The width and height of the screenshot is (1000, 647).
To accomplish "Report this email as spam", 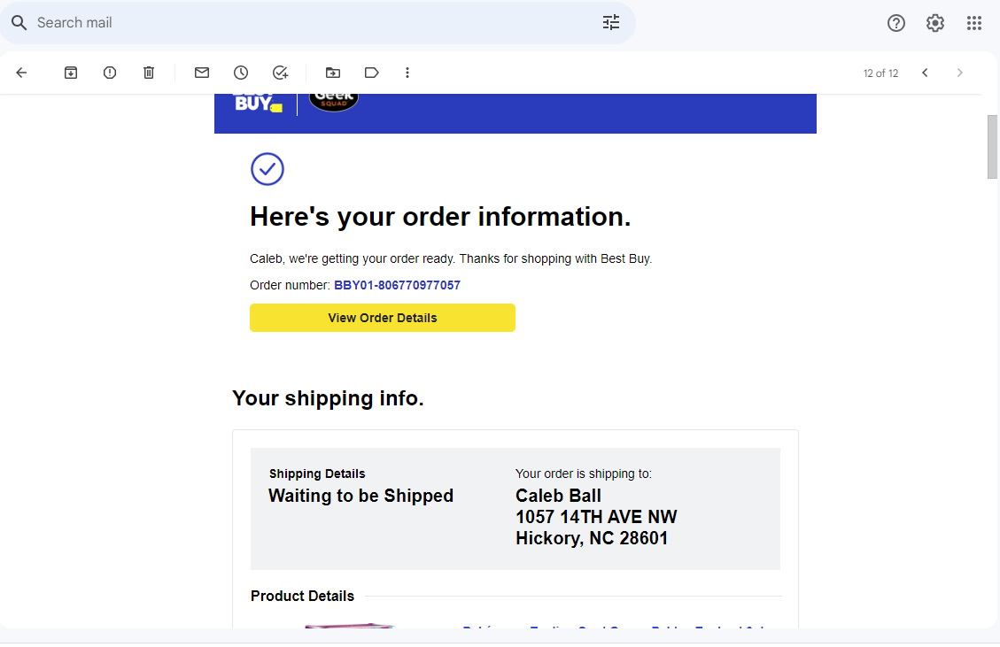I will (110, 73).
